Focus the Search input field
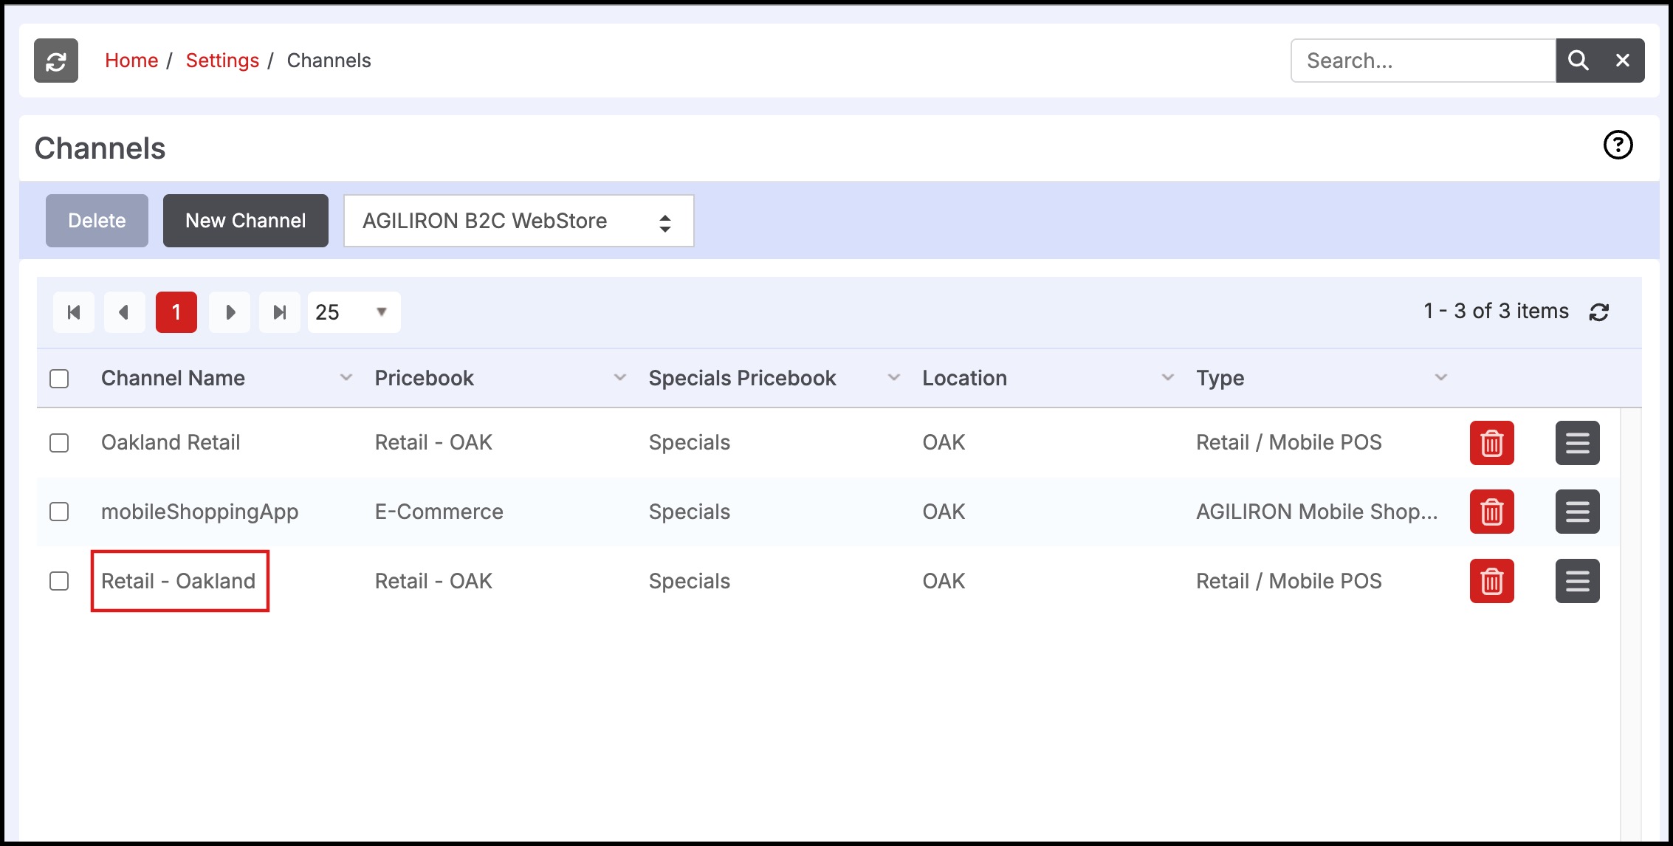Screen dimensions: 1673x846 1422,61
